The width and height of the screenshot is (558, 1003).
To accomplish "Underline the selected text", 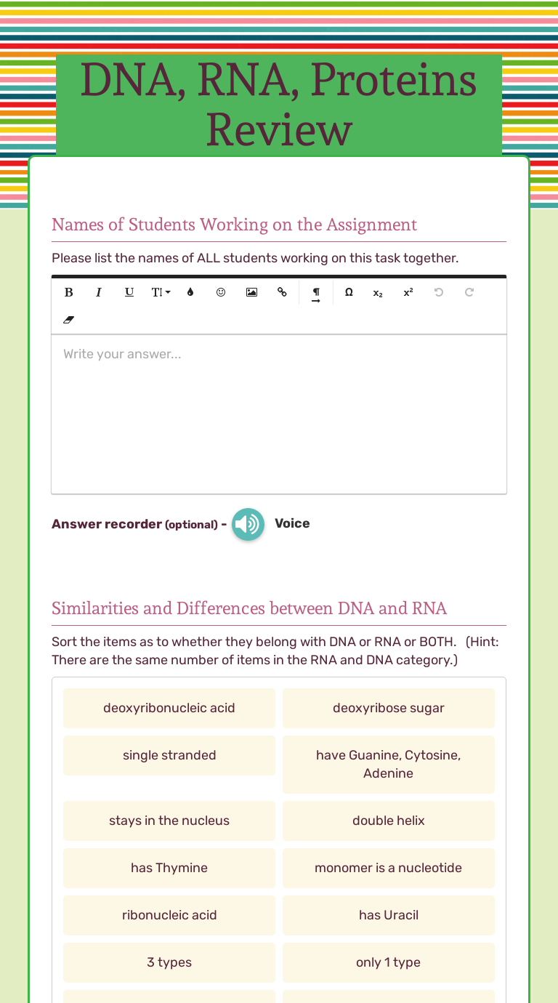I will tap(129, 292).
